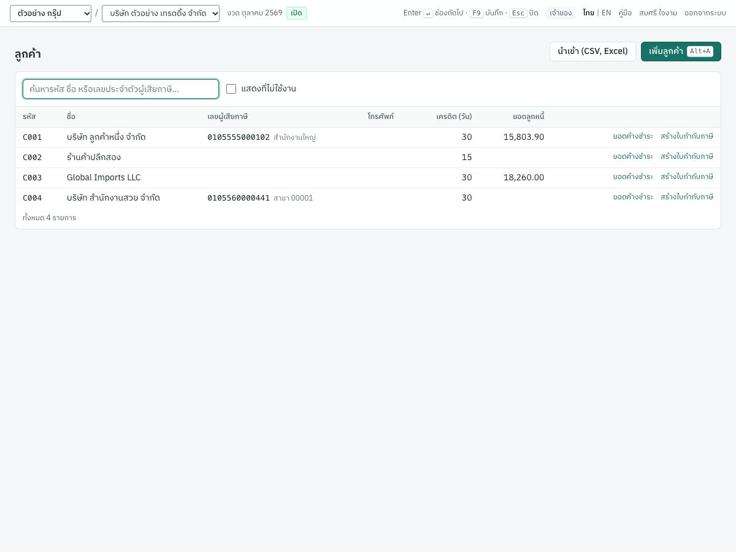Click the เจ้าของ role badge
The height and width of the screenshot is (552, 736).
click(561, 13)
